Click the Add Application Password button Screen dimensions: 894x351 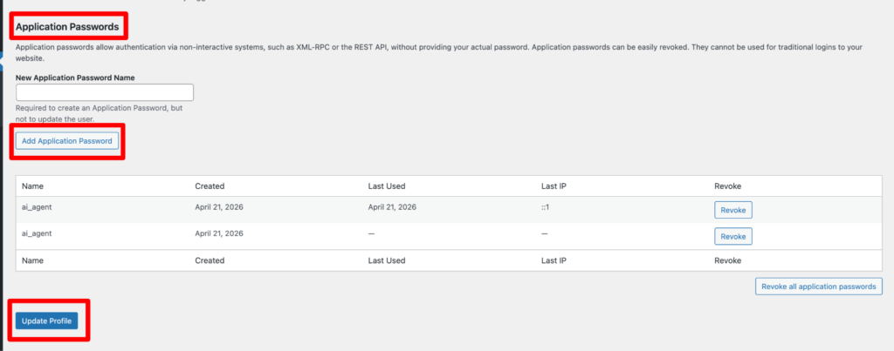tap(67, 141)
